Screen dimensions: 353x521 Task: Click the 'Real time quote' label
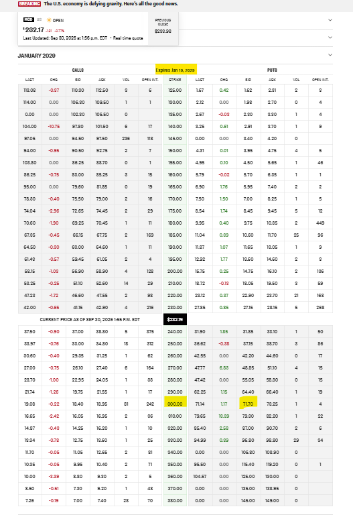point(128,38)
